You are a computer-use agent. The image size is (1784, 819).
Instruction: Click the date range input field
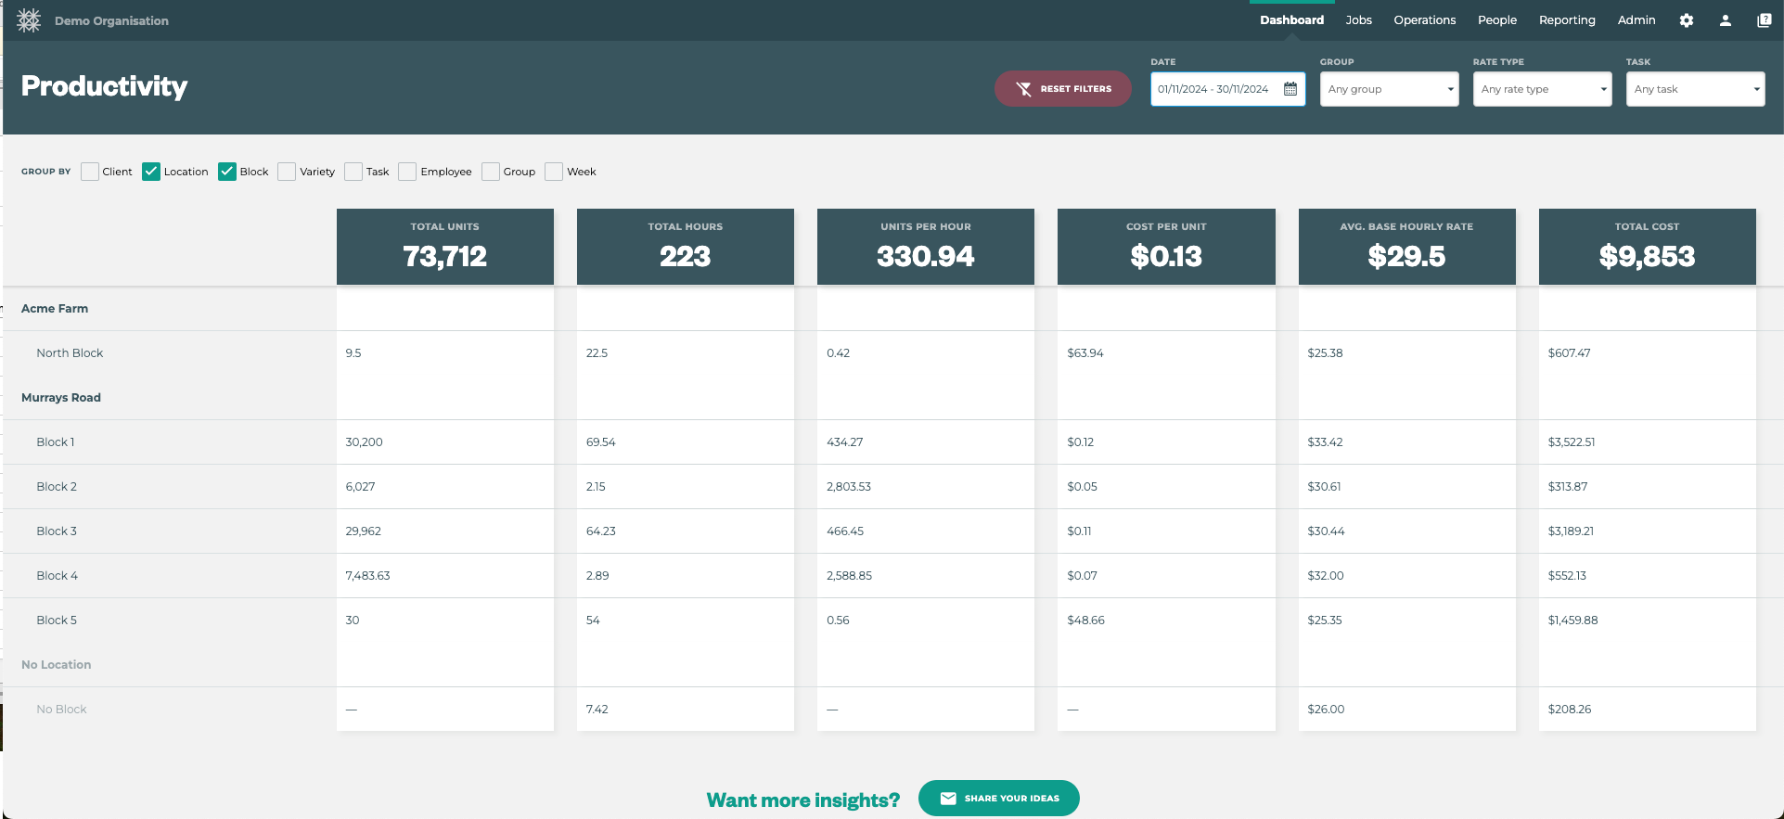point(1214,89)
